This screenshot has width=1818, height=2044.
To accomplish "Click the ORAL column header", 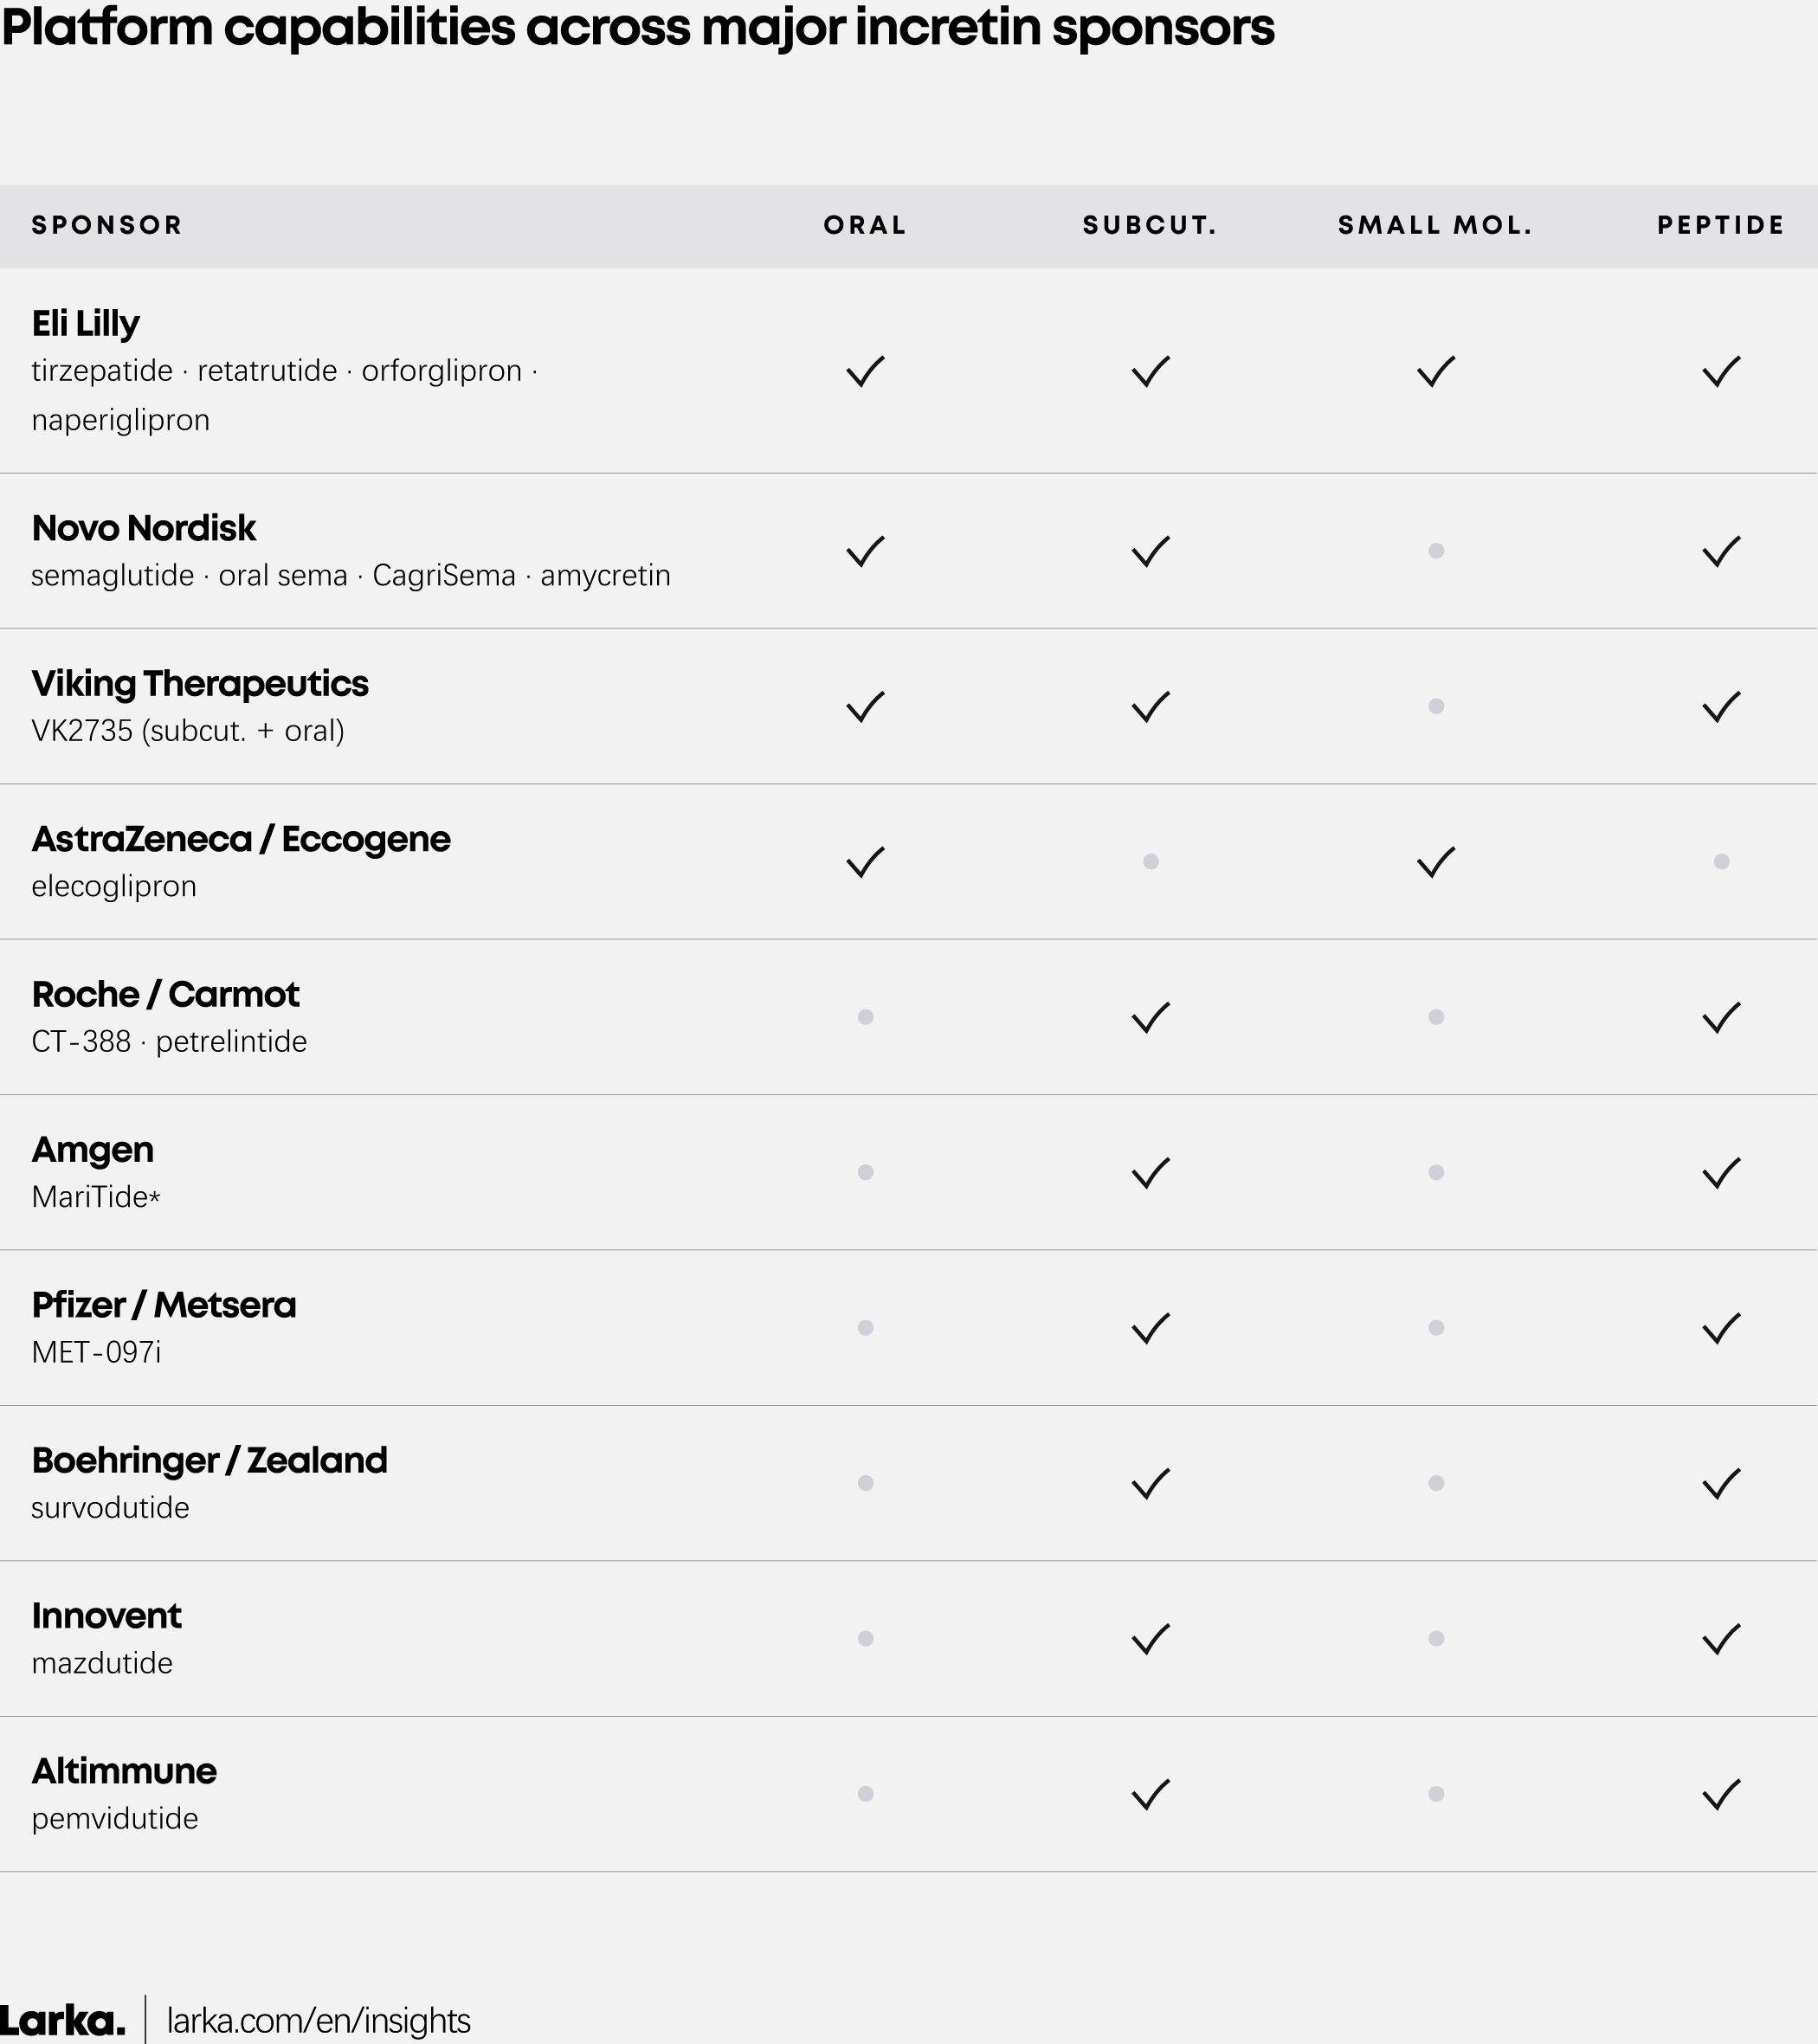I will (x=865, y=225).
